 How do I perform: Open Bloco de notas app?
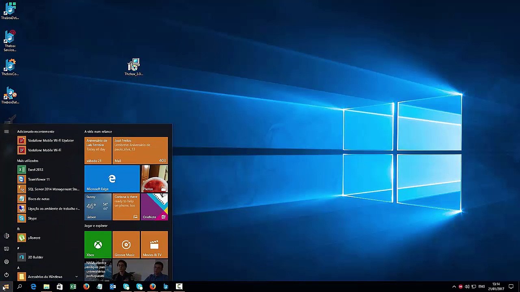click(x=49, y=199)
